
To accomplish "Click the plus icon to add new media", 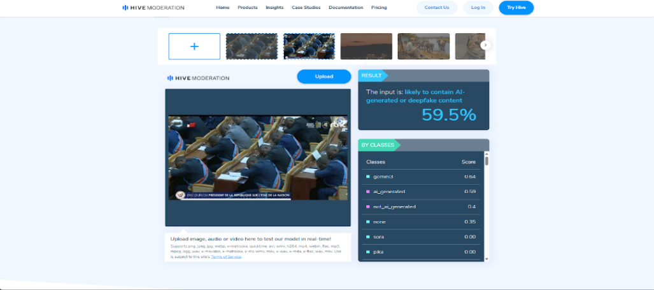I will (194, 47).
